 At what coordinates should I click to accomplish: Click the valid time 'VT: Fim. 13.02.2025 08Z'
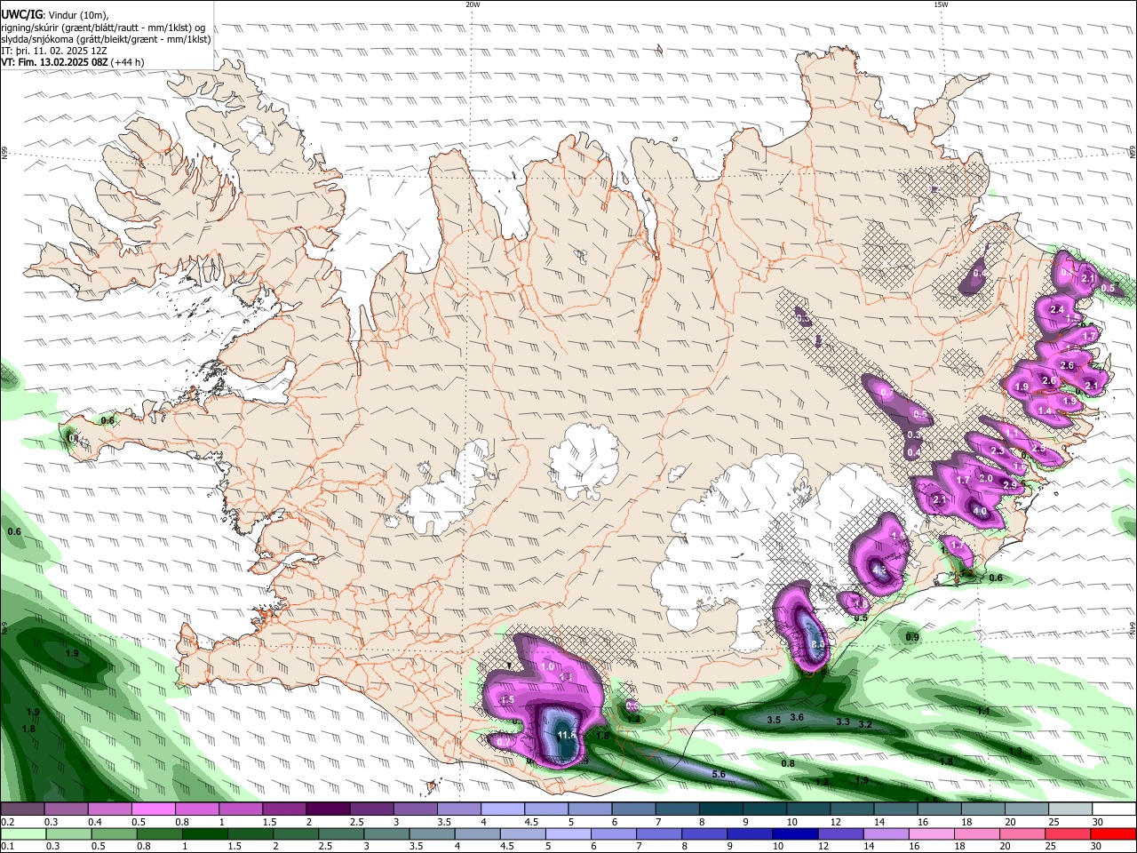point(55,62)
